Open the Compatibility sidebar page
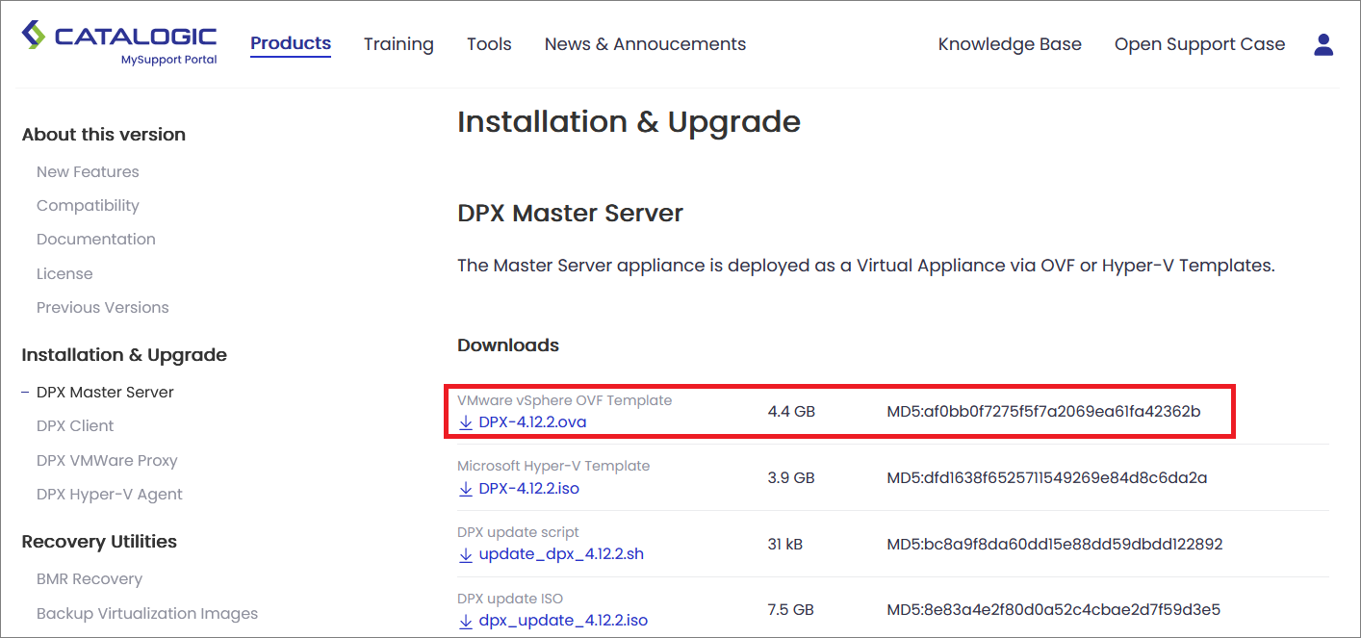This screenshot has height=638, width=1361. pos(88,206)
